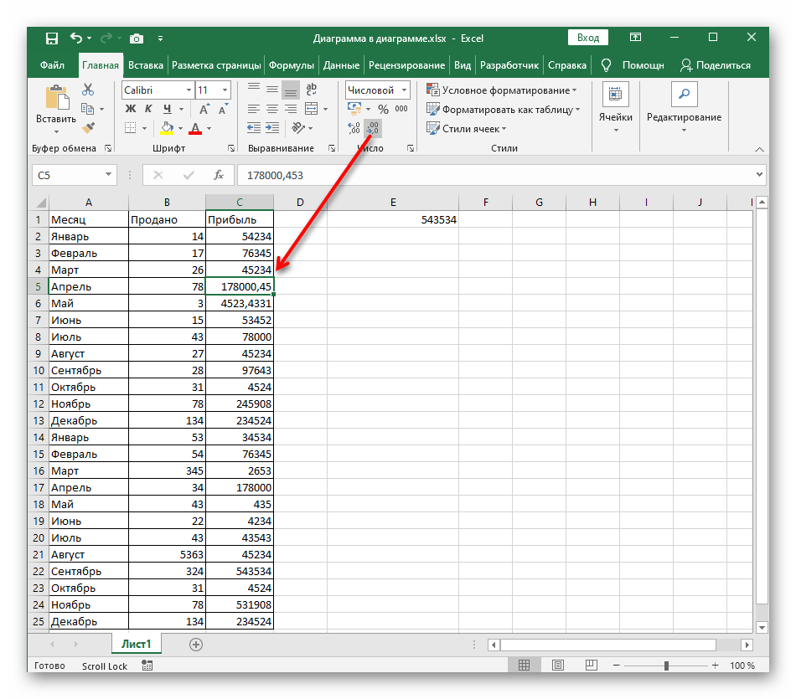Switch to the Разметка страницы tab
The width and height of the screenshot is (796, 699).
[216, 65]
